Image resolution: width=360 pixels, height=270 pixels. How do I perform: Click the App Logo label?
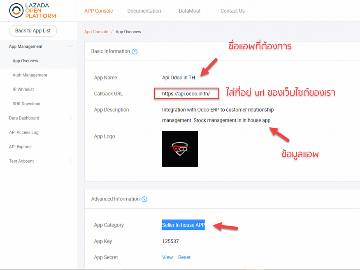click(x=105, y=136)
